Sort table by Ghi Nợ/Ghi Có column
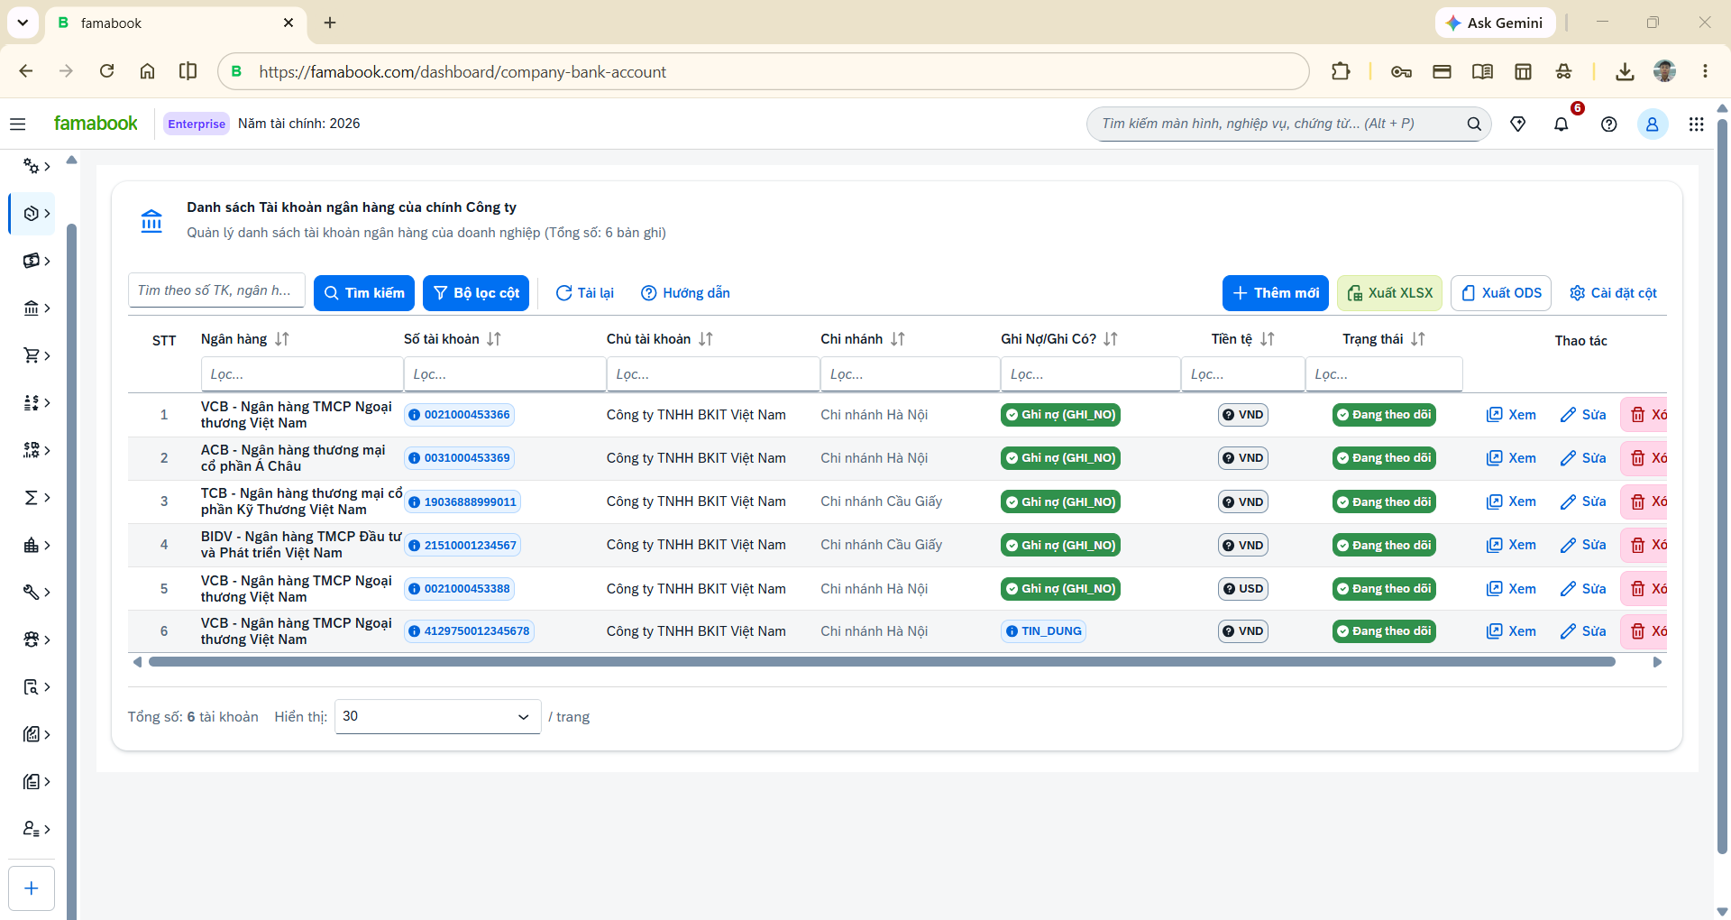 click(x=1111, y=339)
